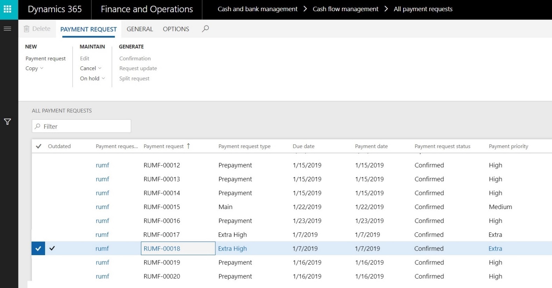The image size is (552, 288).
Task: Expand the Cancel dropdown
Action: [x=91, y=69]
